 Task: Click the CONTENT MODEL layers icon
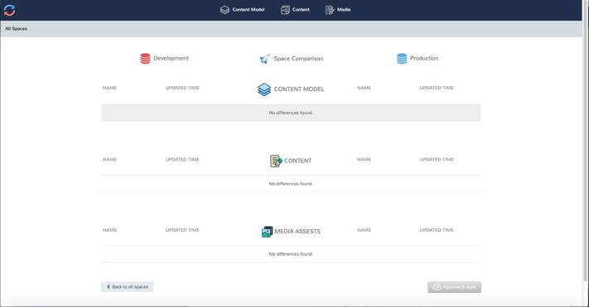(264, 89)
